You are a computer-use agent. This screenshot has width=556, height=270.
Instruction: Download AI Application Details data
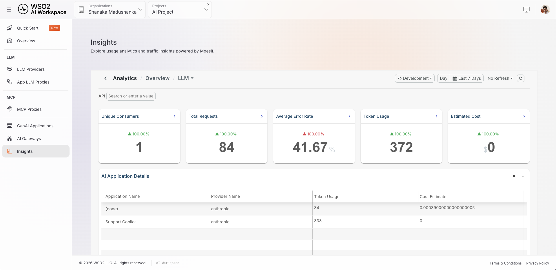click(523, 176)
